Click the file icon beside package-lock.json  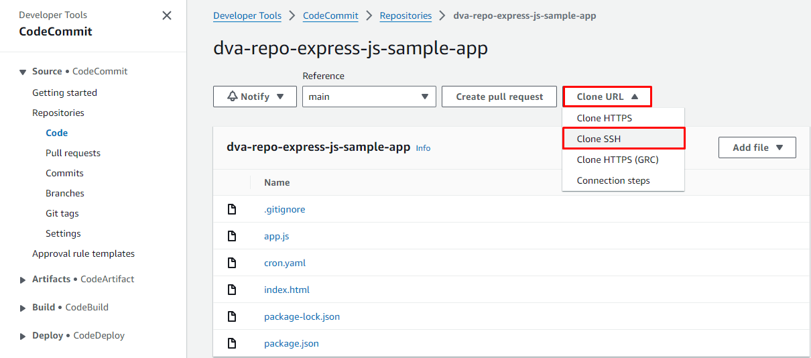point(232,316)
